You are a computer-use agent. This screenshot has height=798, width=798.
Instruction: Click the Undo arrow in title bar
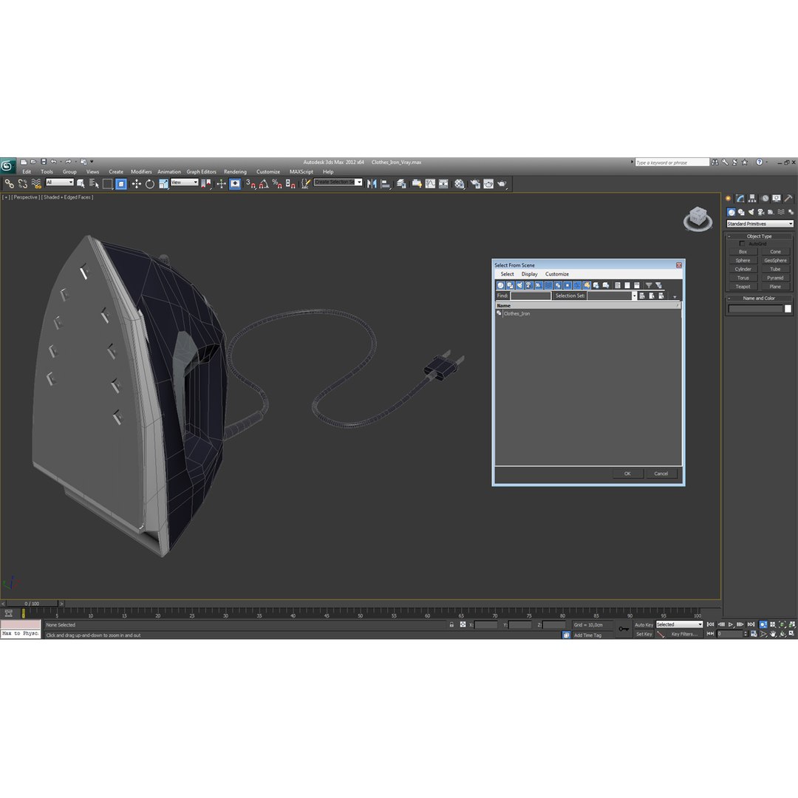coord(54,162)
